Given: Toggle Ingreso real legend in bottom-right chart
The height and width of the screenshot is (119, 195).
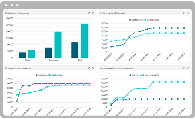Looking at the screenshot, I should pyautogui.click(x=136, y=75).
